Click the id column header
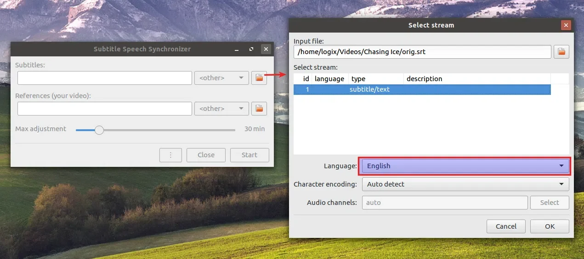The width and height of the screenshot is (584, 259). tap(303, 79)
